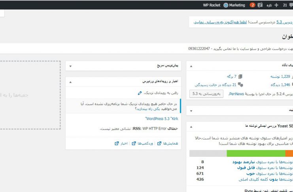Click the green segment of Yoast score bar
This screenshot has height=192, width=293.
255,153
